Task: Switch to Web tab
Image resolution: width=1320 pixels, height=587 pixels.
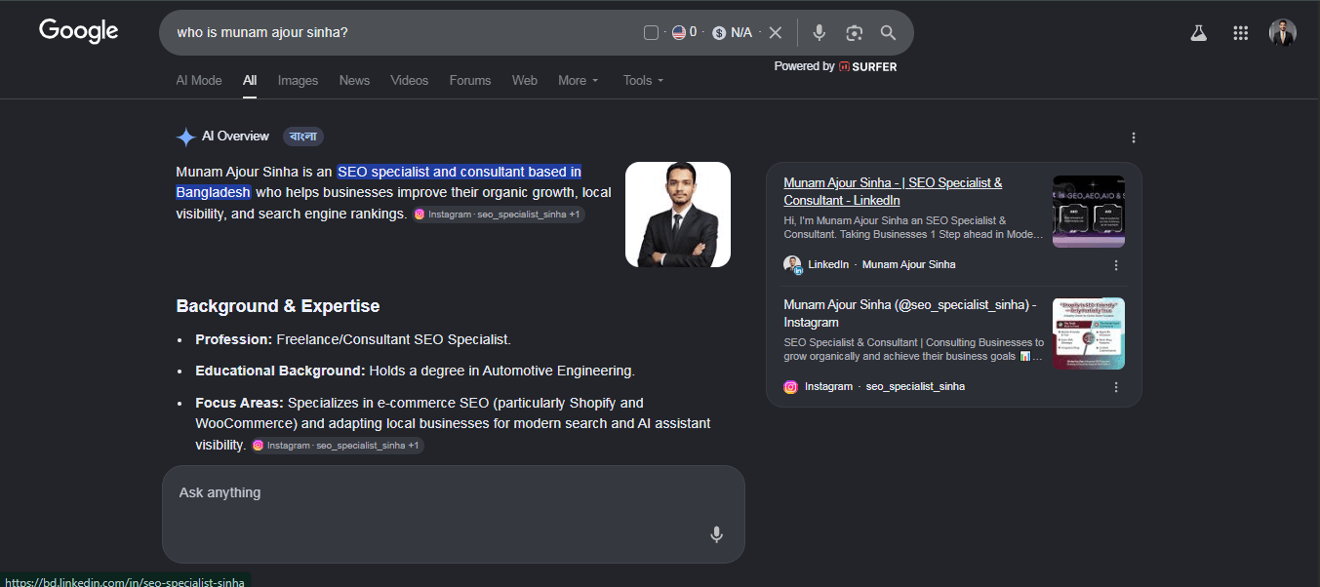Action: click(525, 80)
